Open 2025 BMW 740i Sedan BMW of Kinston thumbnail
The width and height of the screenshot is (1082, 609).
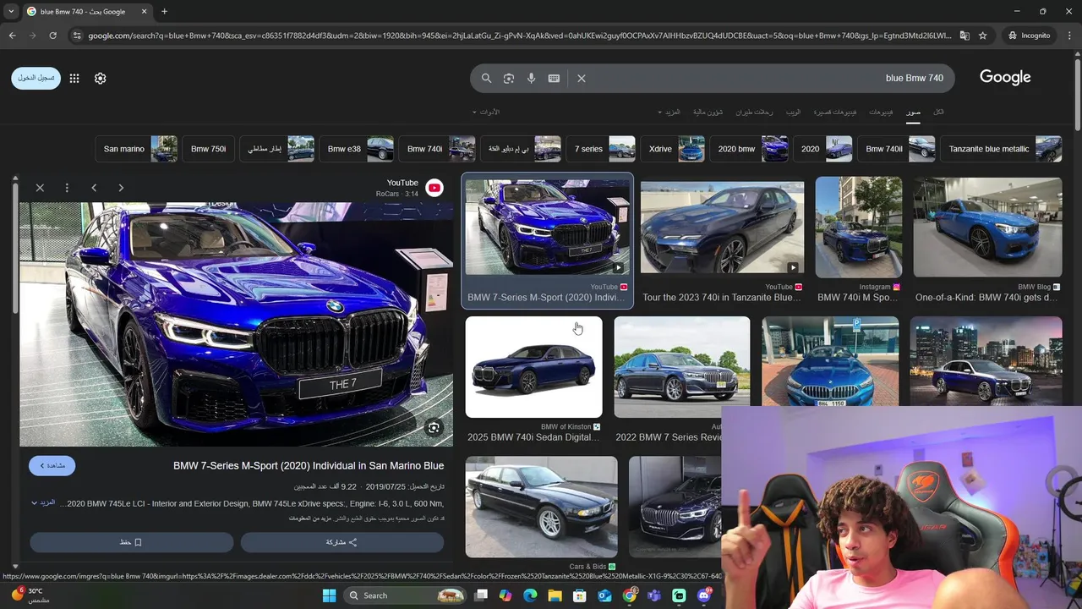click(533, 367)
